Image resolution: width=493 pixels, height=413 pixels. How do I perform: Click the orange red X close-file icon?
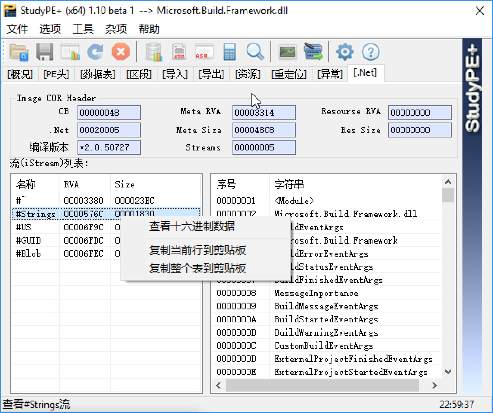click(121, 52)
